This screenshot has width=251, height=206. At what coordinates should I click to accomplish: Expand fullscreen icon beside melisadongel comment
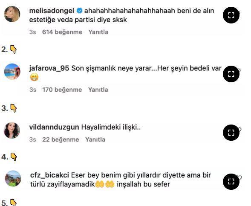[231, 15]
